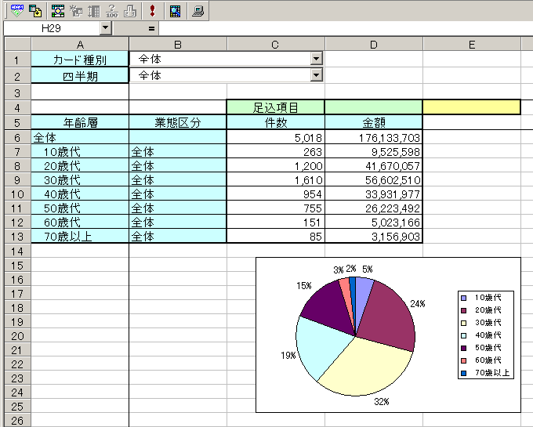Image resolution: width=533 pixels, height=427 pixels.
Task: Click the カード種別 label cell
Action: [80, 60]
